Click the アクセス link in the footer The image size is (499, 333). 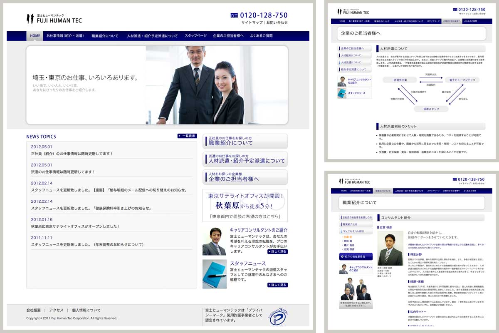56,310
